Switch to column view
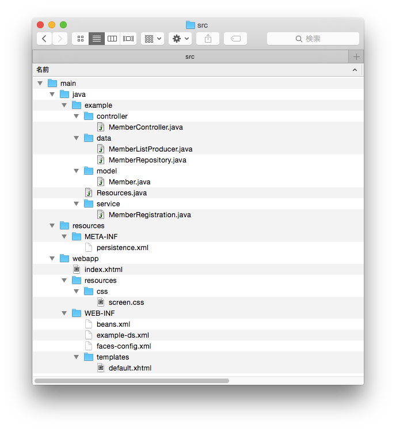The height and width of the screenshot is (431, 396). (x=112, y=39)
